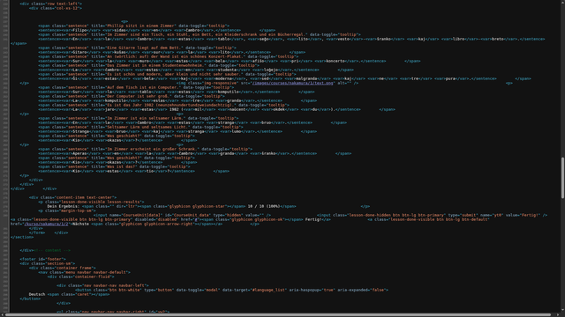Click the horizontal scrollbar left arrow

[2, 315]
